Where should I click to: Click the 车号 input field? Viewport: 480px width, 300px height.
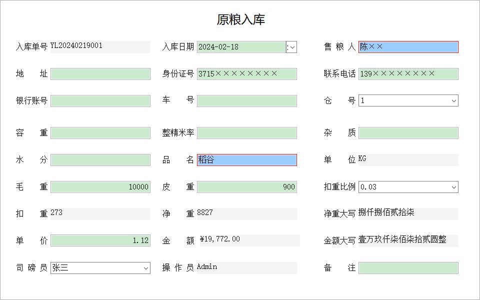click(x=246, y=101)
